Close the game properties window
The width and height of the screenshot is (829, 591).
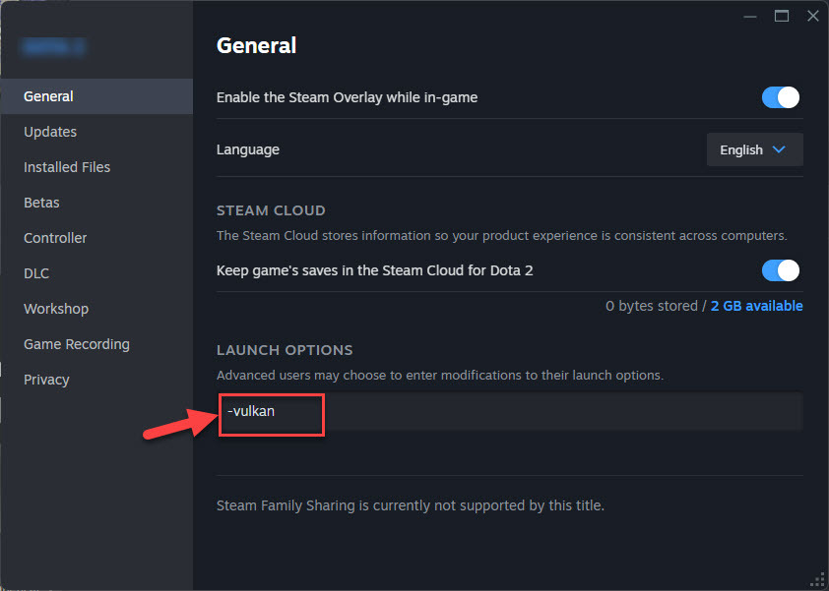click(x=812, y=16)
